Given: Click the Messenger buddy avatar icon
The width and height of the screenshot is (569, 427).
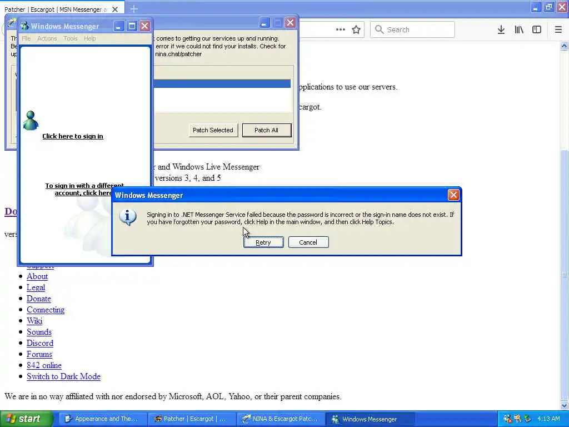Looking at the screenshot, I should (31, 120).
